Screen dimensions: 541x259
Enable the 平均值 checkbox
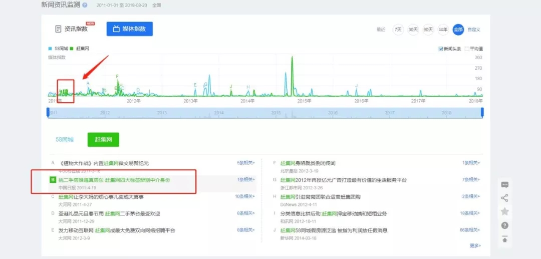(467, 49)
